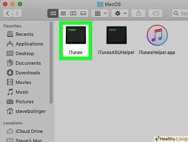This screenshot has width=188, height=142.
Task: Select the iTunesHelper.app music note icon
Action: pyautogui.click(x=157, y=35)
